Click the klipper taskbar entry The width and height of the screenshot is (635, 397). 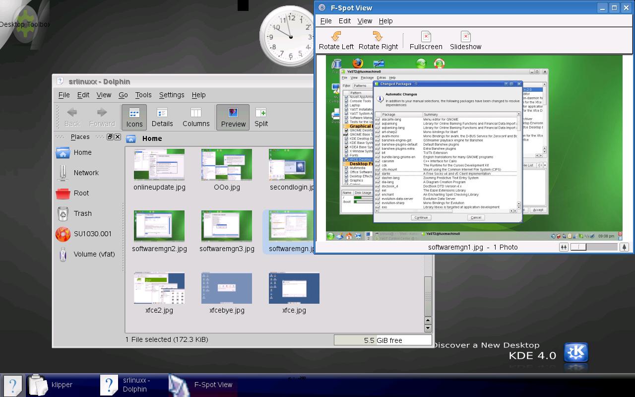tap(51, 385)
